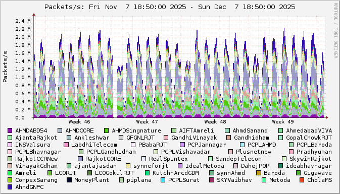Click the AhmdSanand legend label
Image resolution: width=340 pixels, height=194 pixels.
[250, 131]
